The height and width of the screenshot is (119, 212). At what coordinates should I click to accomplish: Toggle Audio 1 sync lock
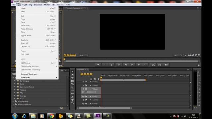[x=86, y=96]
